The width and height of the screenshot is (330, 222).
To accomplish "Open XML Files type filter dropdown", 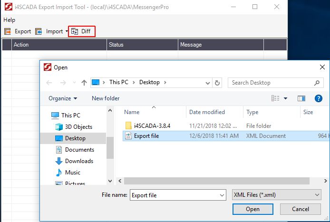I will [277, 195].
